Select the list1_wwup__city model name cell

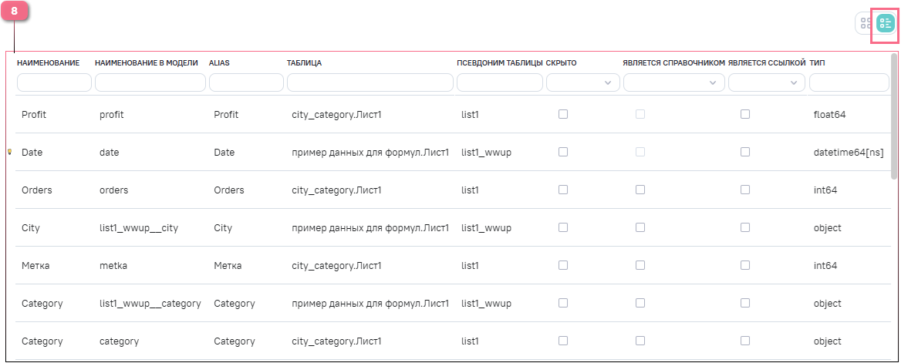[x=139, y=227]
